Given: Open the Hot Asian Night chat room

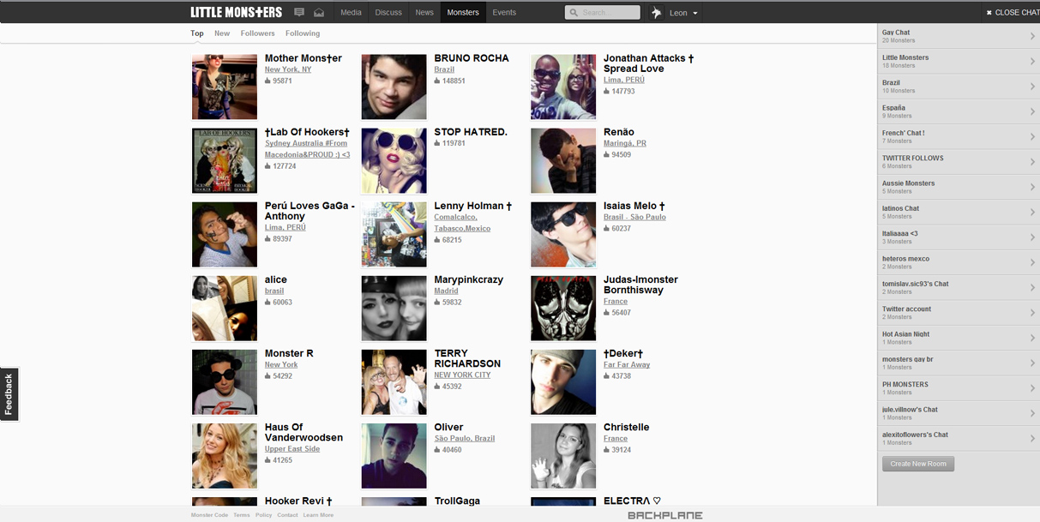Looking at the screenshot, I should (x=959, y=338).
